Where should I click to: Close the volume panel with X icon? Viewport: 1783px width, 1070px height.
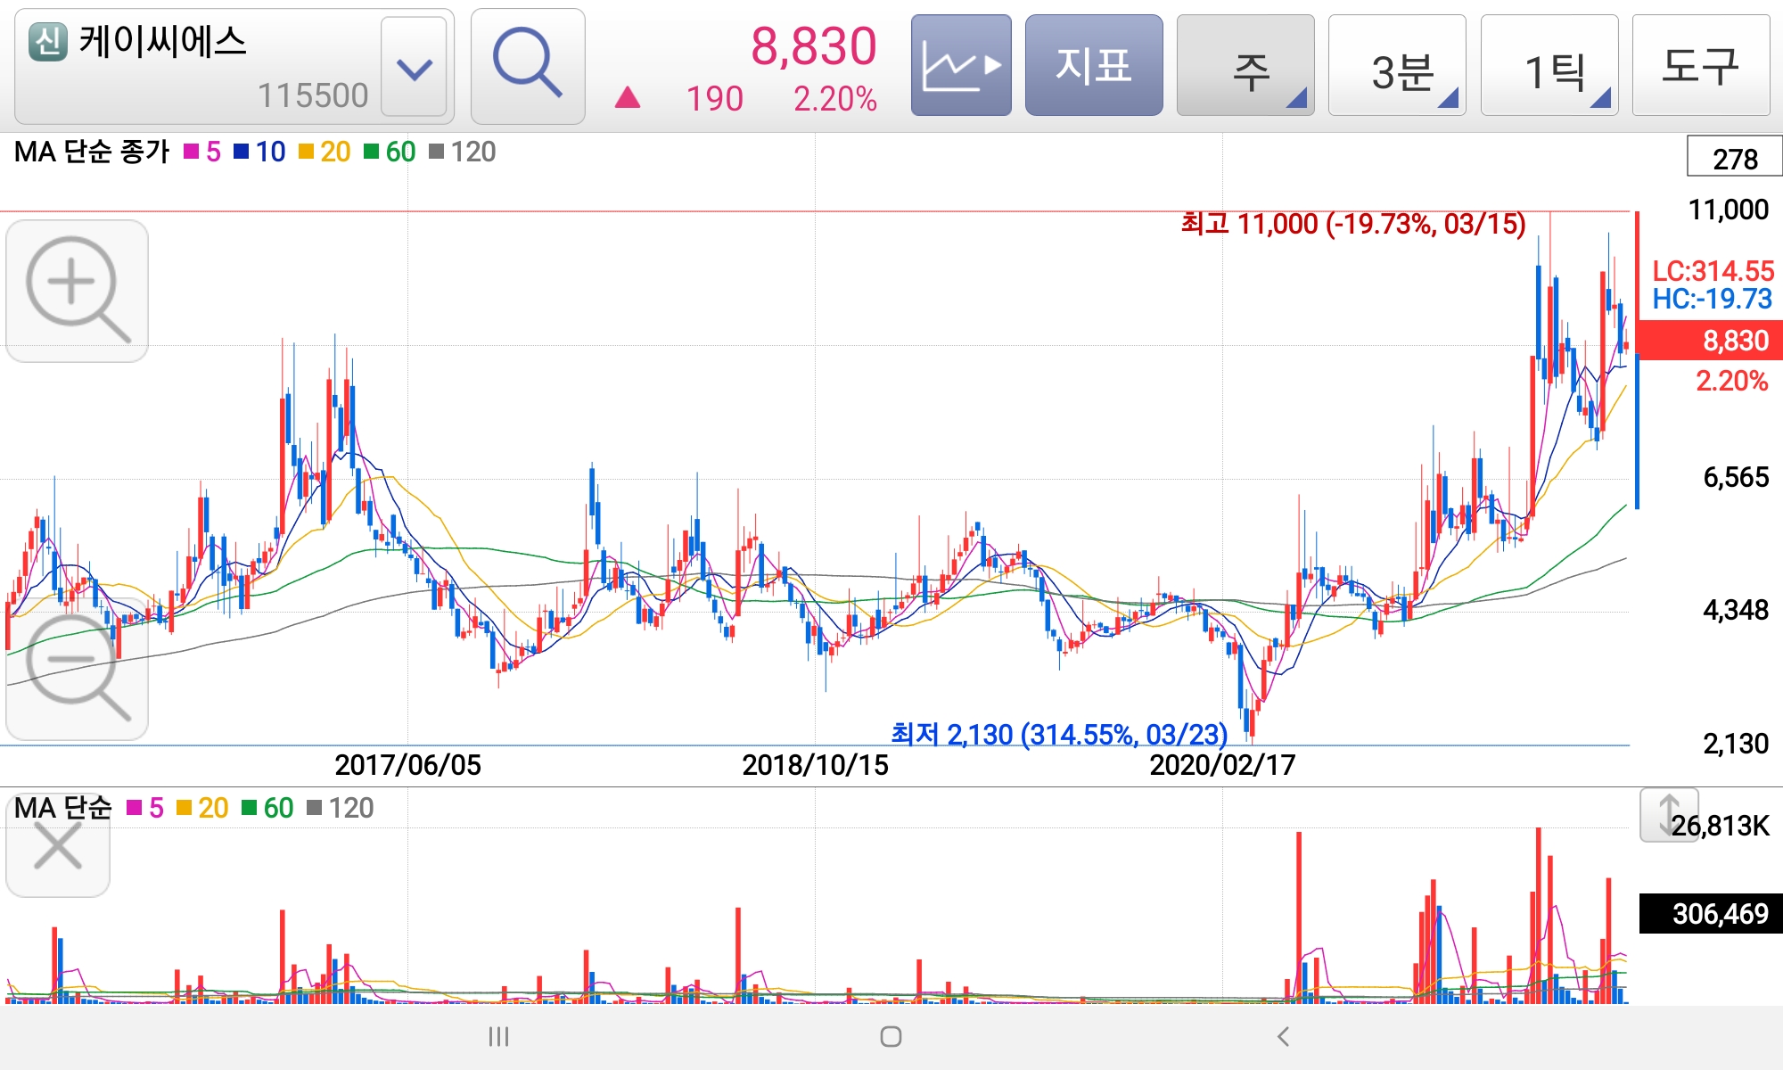click(58, 845)
